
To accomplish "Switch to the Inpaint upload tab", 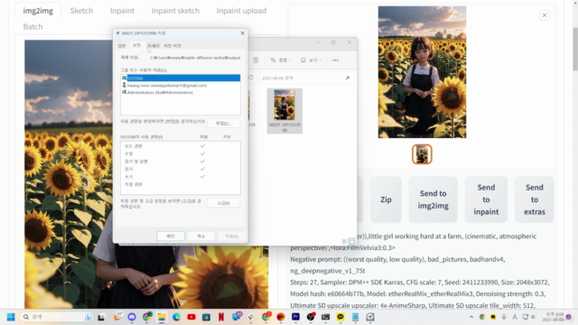I will tap(241, 11).
